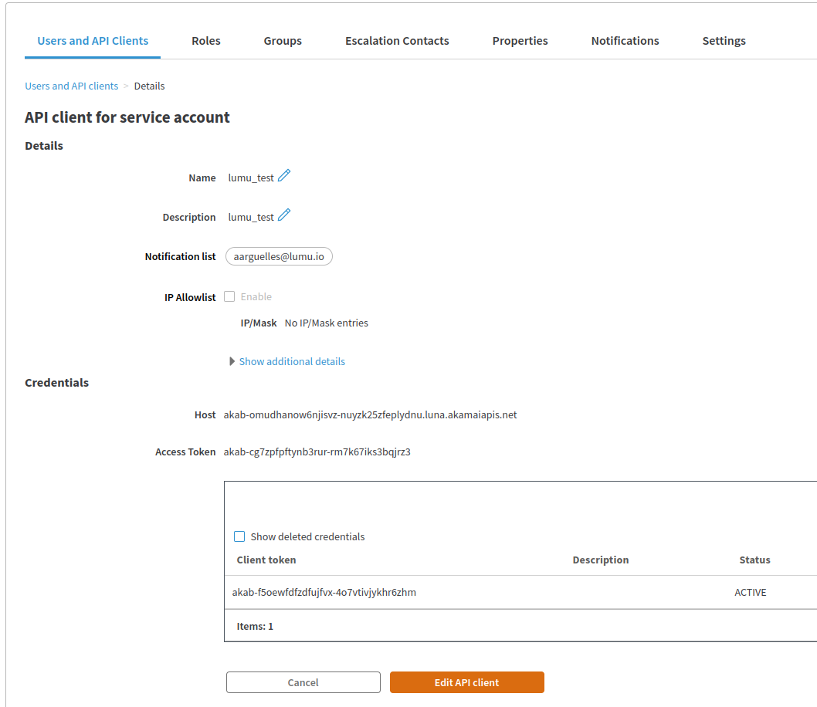
Task: Go to the Escalation Contacts tab
Action: coord(397,41)
